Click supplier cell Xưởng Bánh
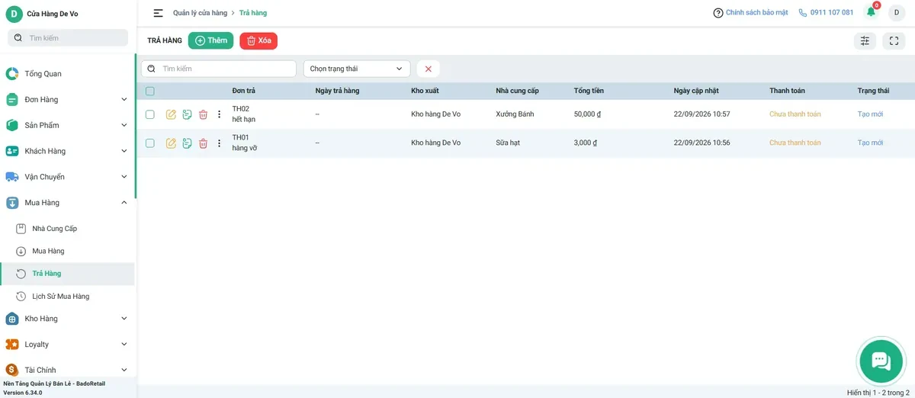 (x=515, y=114)
